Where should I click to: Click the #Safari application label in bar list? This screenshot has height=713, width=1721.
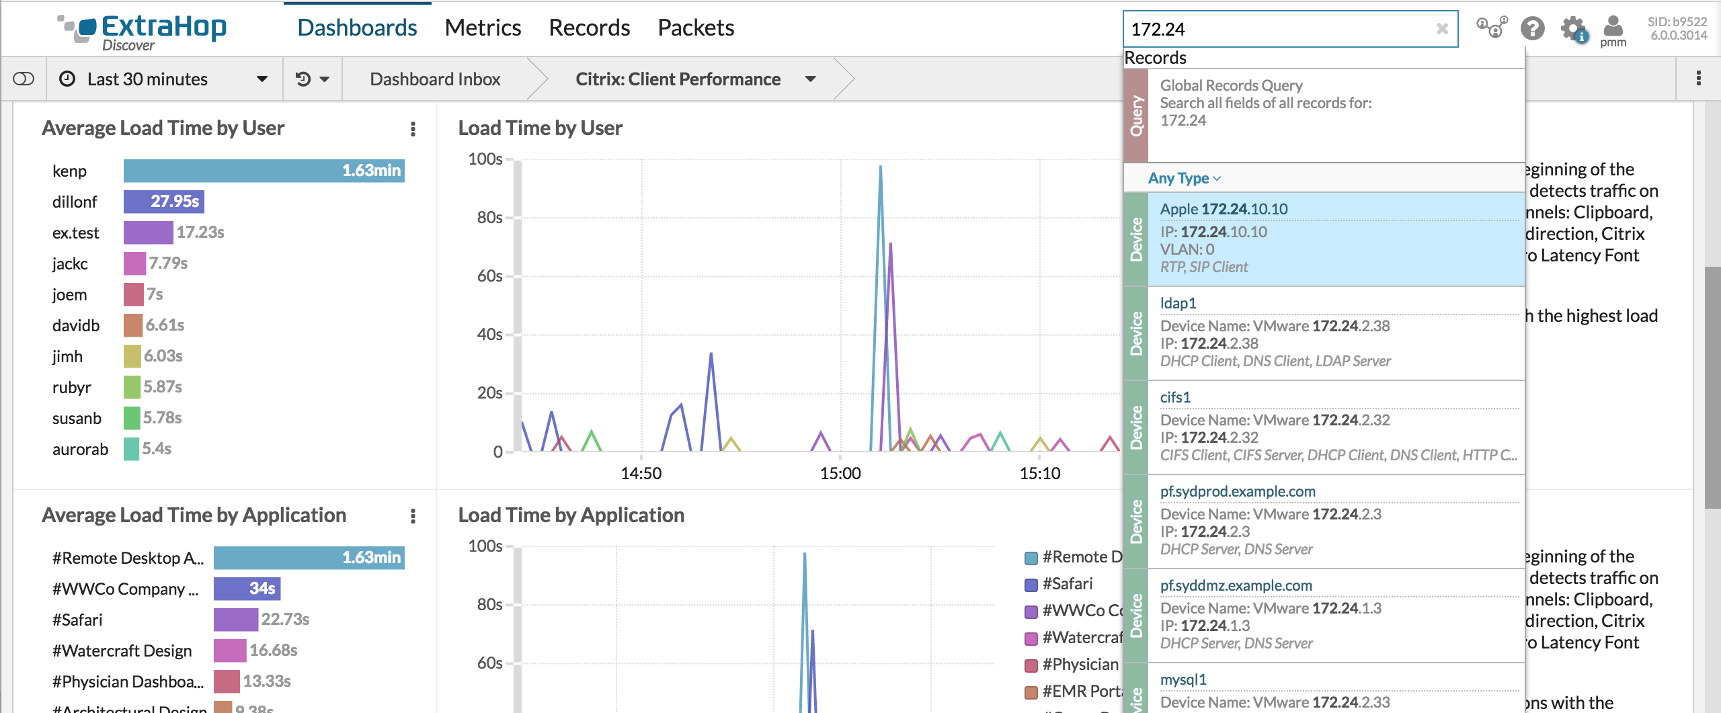[x=77, y=620]
